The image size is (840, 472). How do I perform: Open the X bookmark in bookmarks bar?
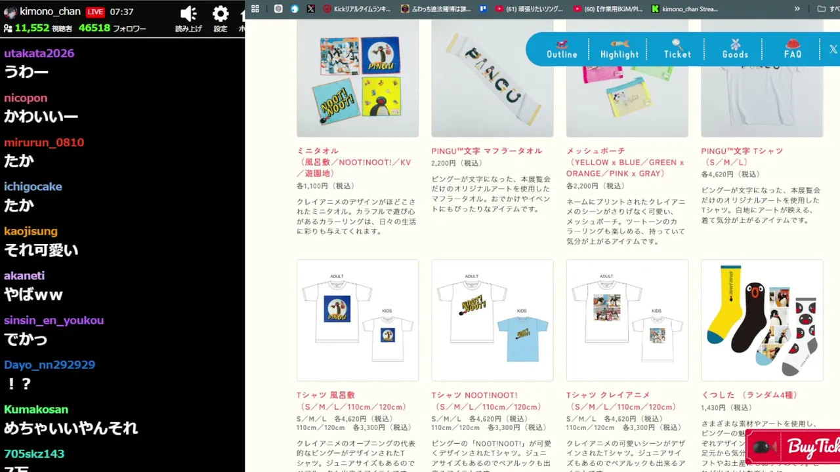[x=310, y=9]
